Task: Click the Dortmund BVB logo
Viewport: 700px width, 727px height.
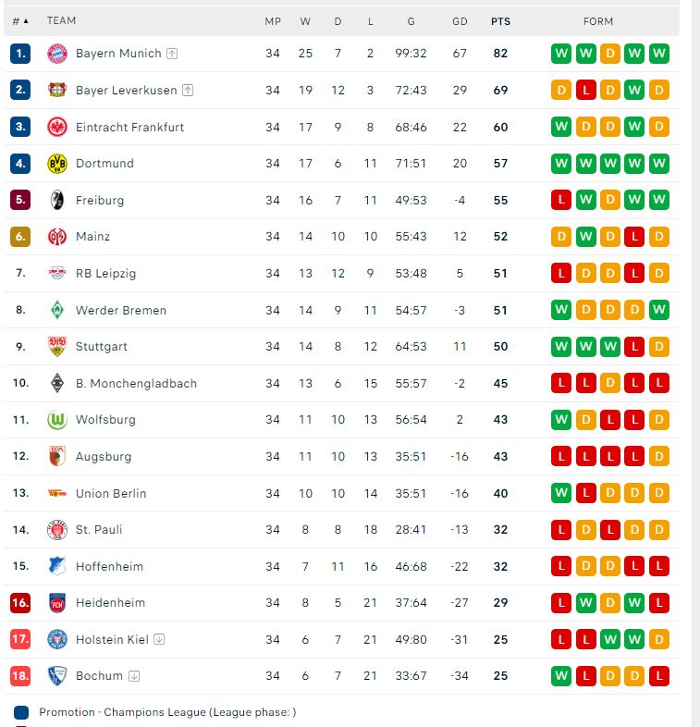Action: (x=57, y=164)
